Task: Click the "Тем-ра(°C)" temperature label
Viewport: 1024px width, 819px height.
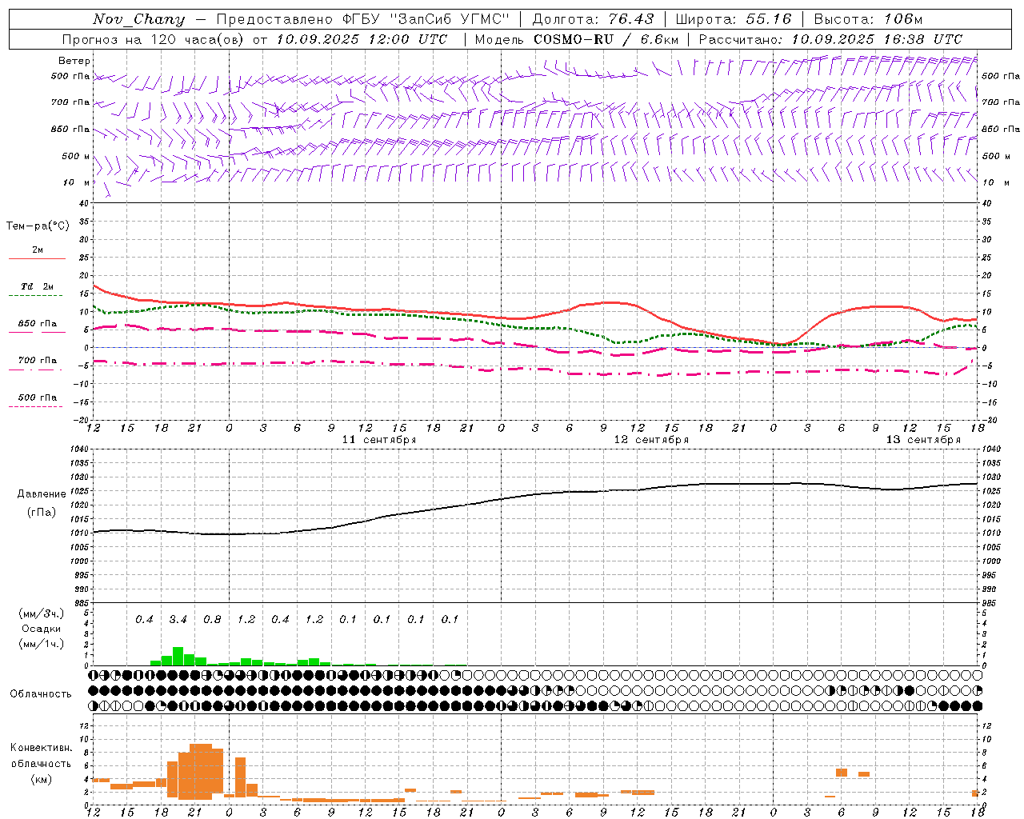Action: 38,226
